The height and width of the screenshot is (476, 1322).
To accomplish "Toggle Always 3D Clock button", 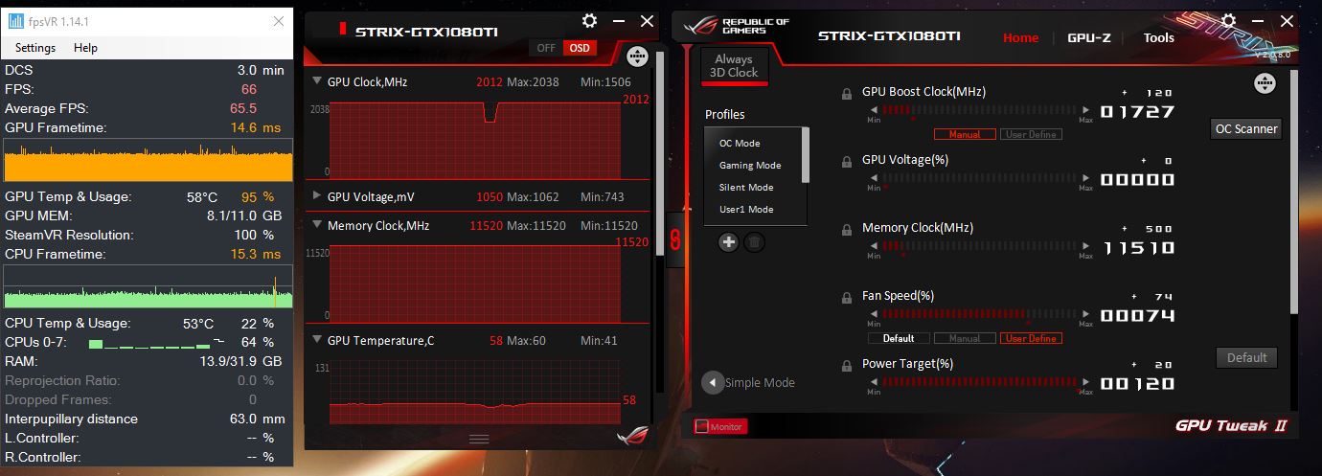I will (734, 66).
